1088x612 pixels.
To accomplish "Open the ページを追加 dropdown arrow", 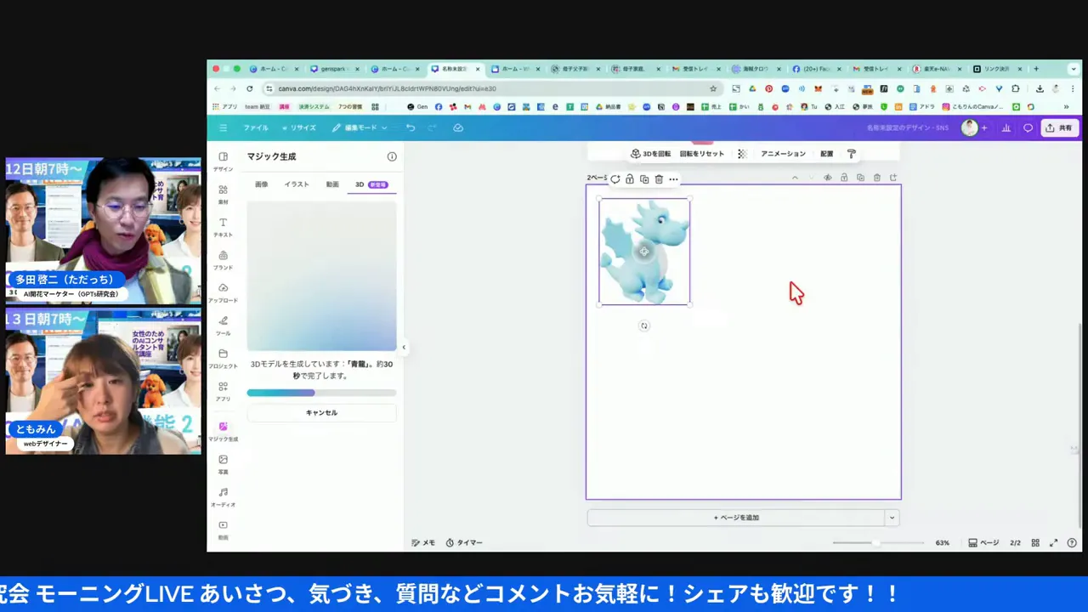I will point(892,517).
